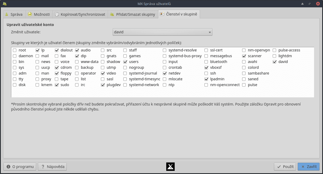Switch to the Možnosti tab
Screen dimensions: 323x174
[39, 14]
